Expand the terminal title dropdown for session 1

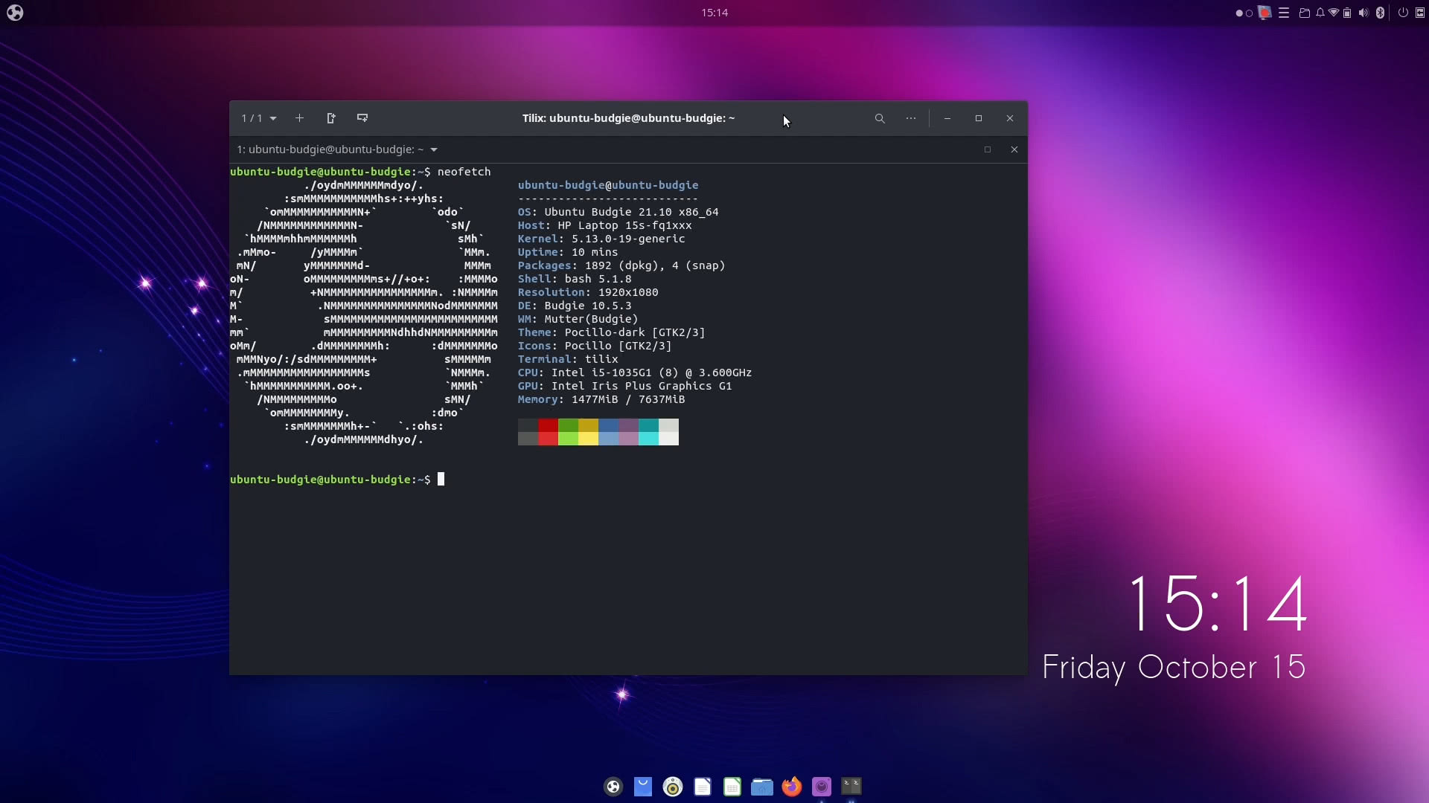[434, 149]
